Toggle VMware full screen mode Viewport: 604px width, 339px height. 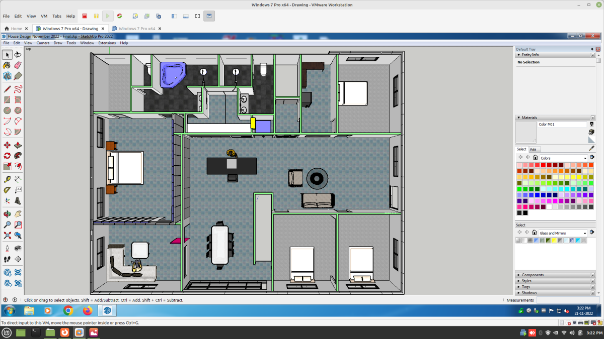pyautogui.click(x=198, y=16)
